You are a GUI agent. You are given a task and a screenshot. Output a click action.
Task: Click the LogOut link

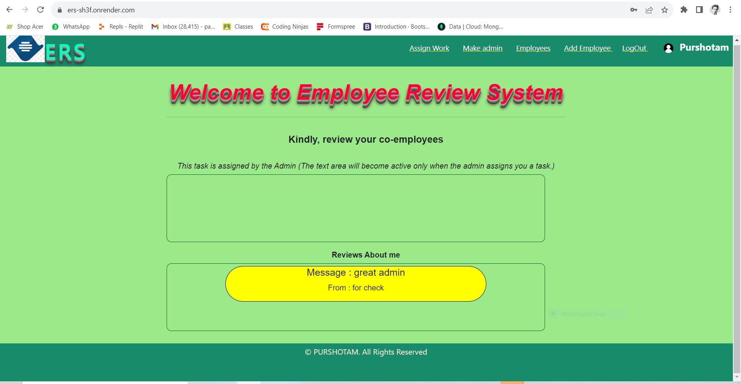[x=634, y=48]
